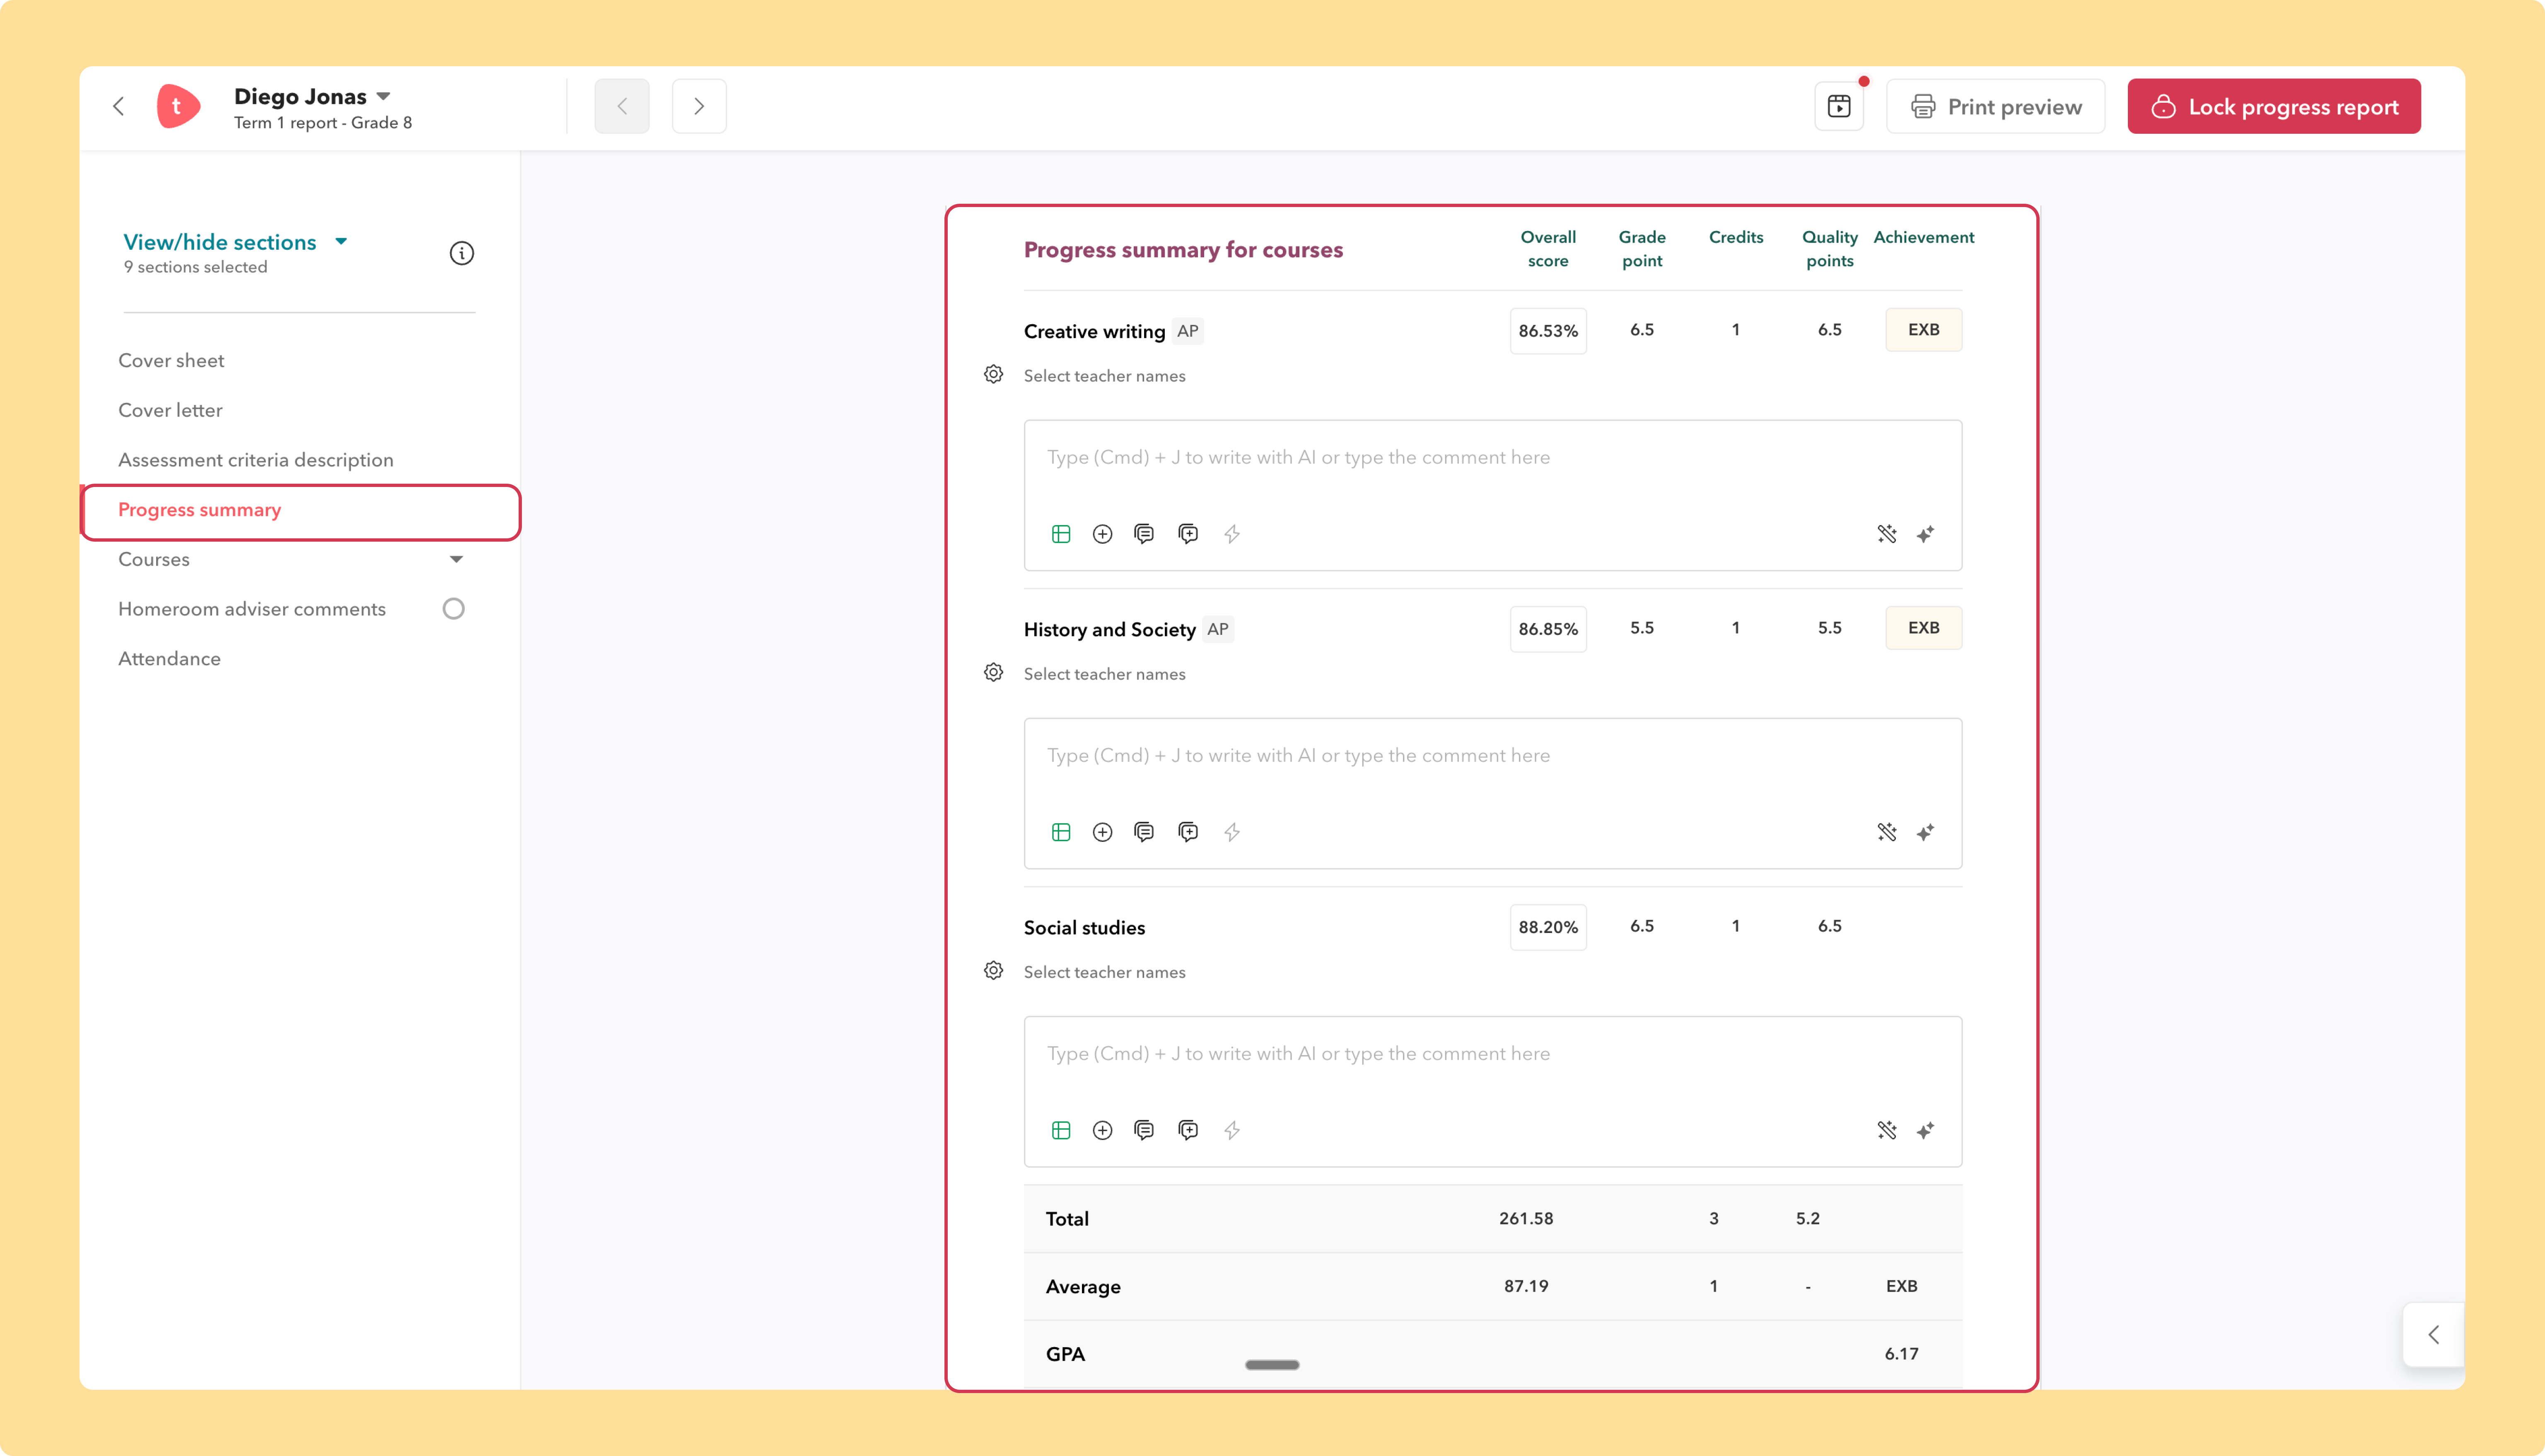Click the circled plus icon in History and Society comment
The image size is (2545, 1456).
[1102, 832]
